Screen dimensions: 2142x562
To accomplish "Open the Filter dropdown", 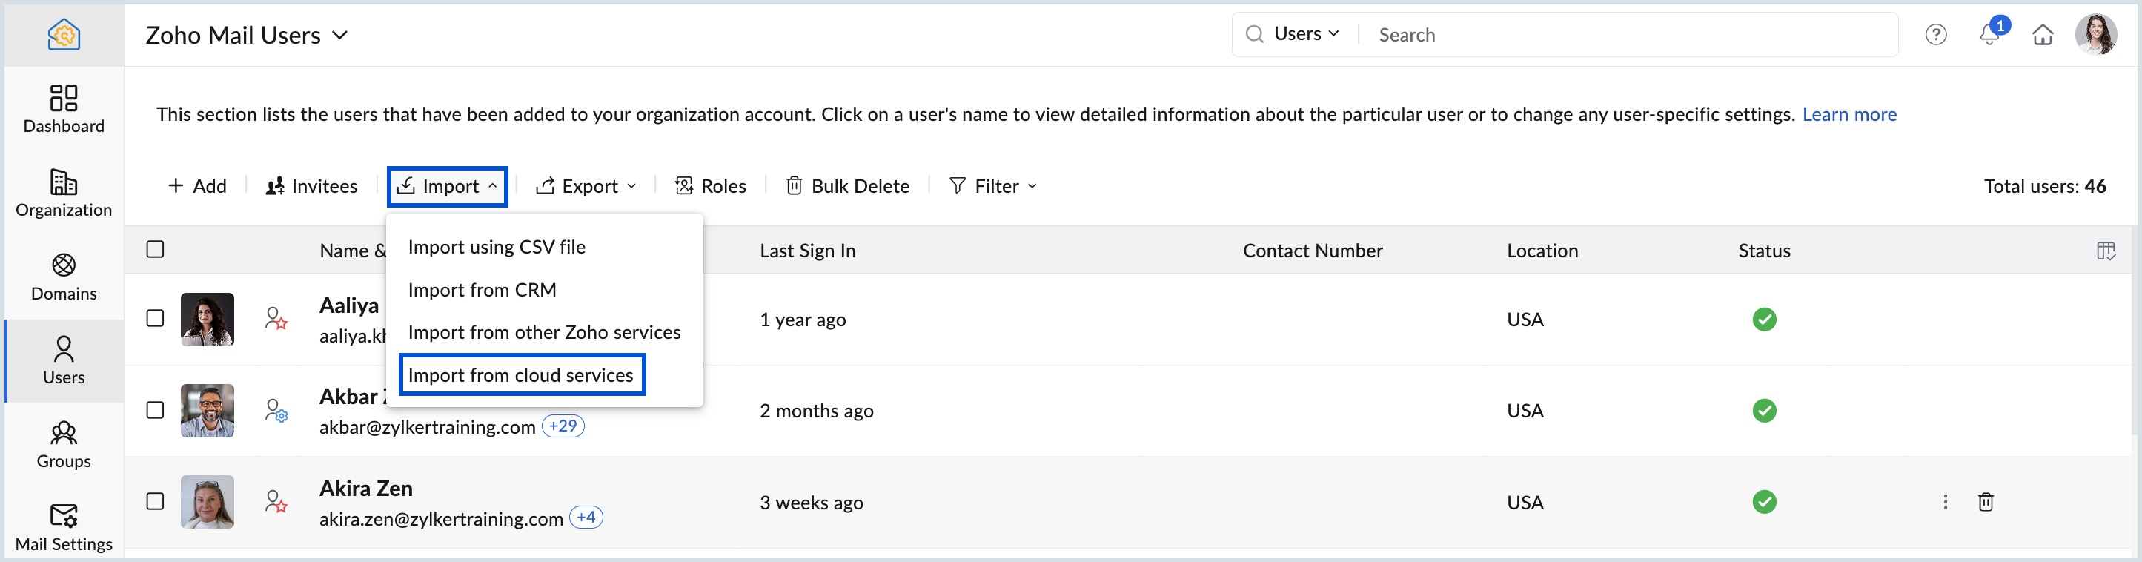I will [993, 186].
